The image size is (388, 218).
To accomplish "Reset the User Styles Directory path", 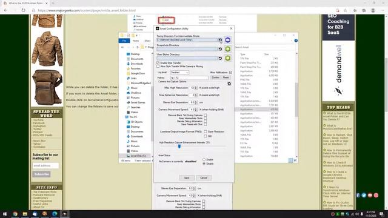I will click(220, 58).
